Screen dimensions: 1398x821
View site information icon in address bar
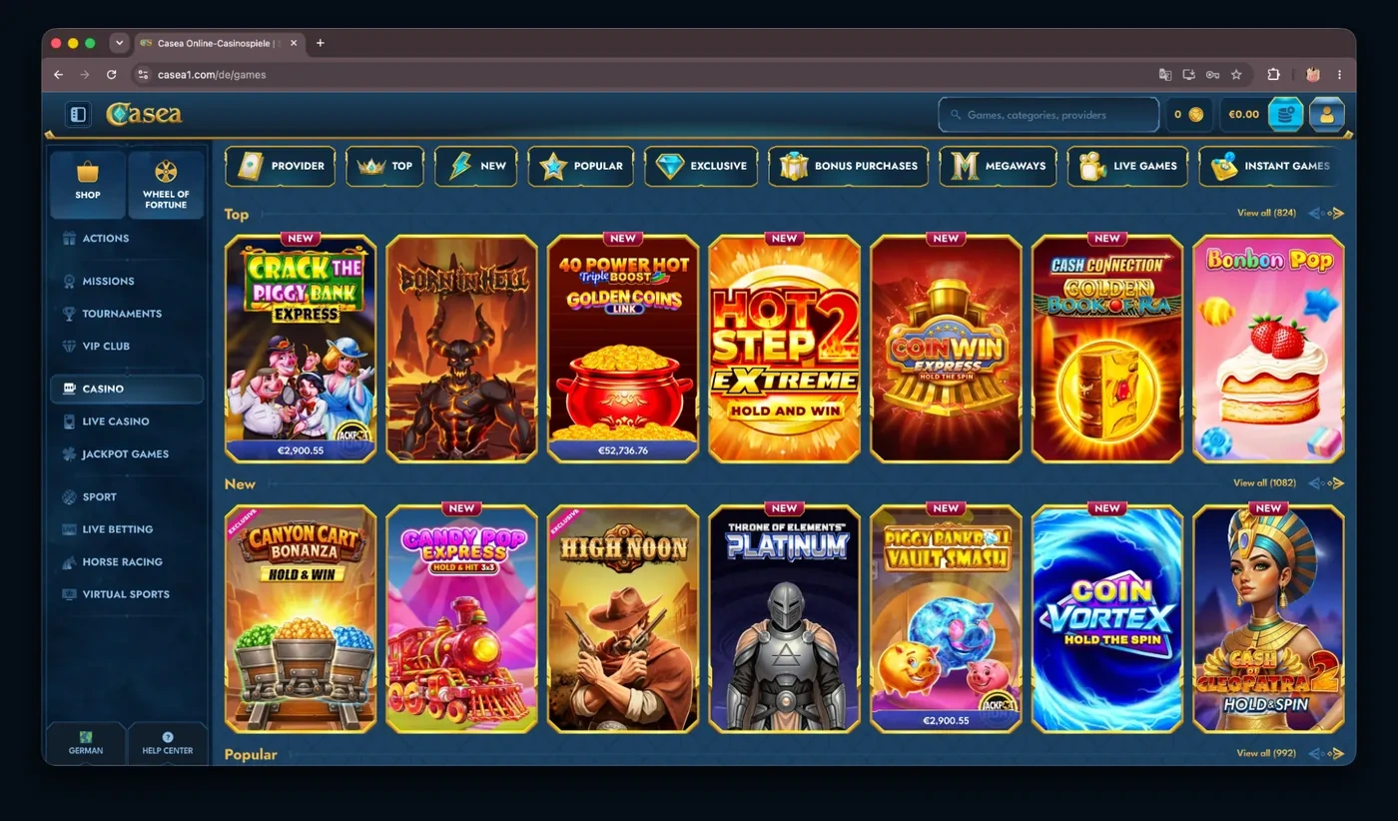point(143,74)
